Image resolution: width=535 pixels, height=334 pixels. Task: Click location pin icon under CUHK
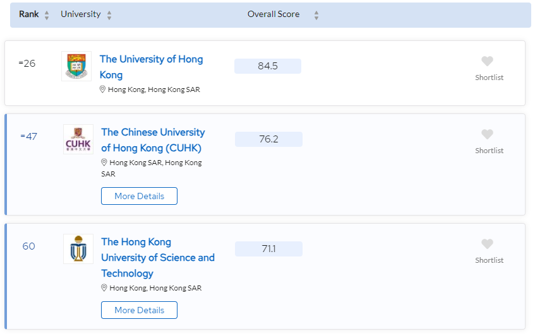pos(104,163)
